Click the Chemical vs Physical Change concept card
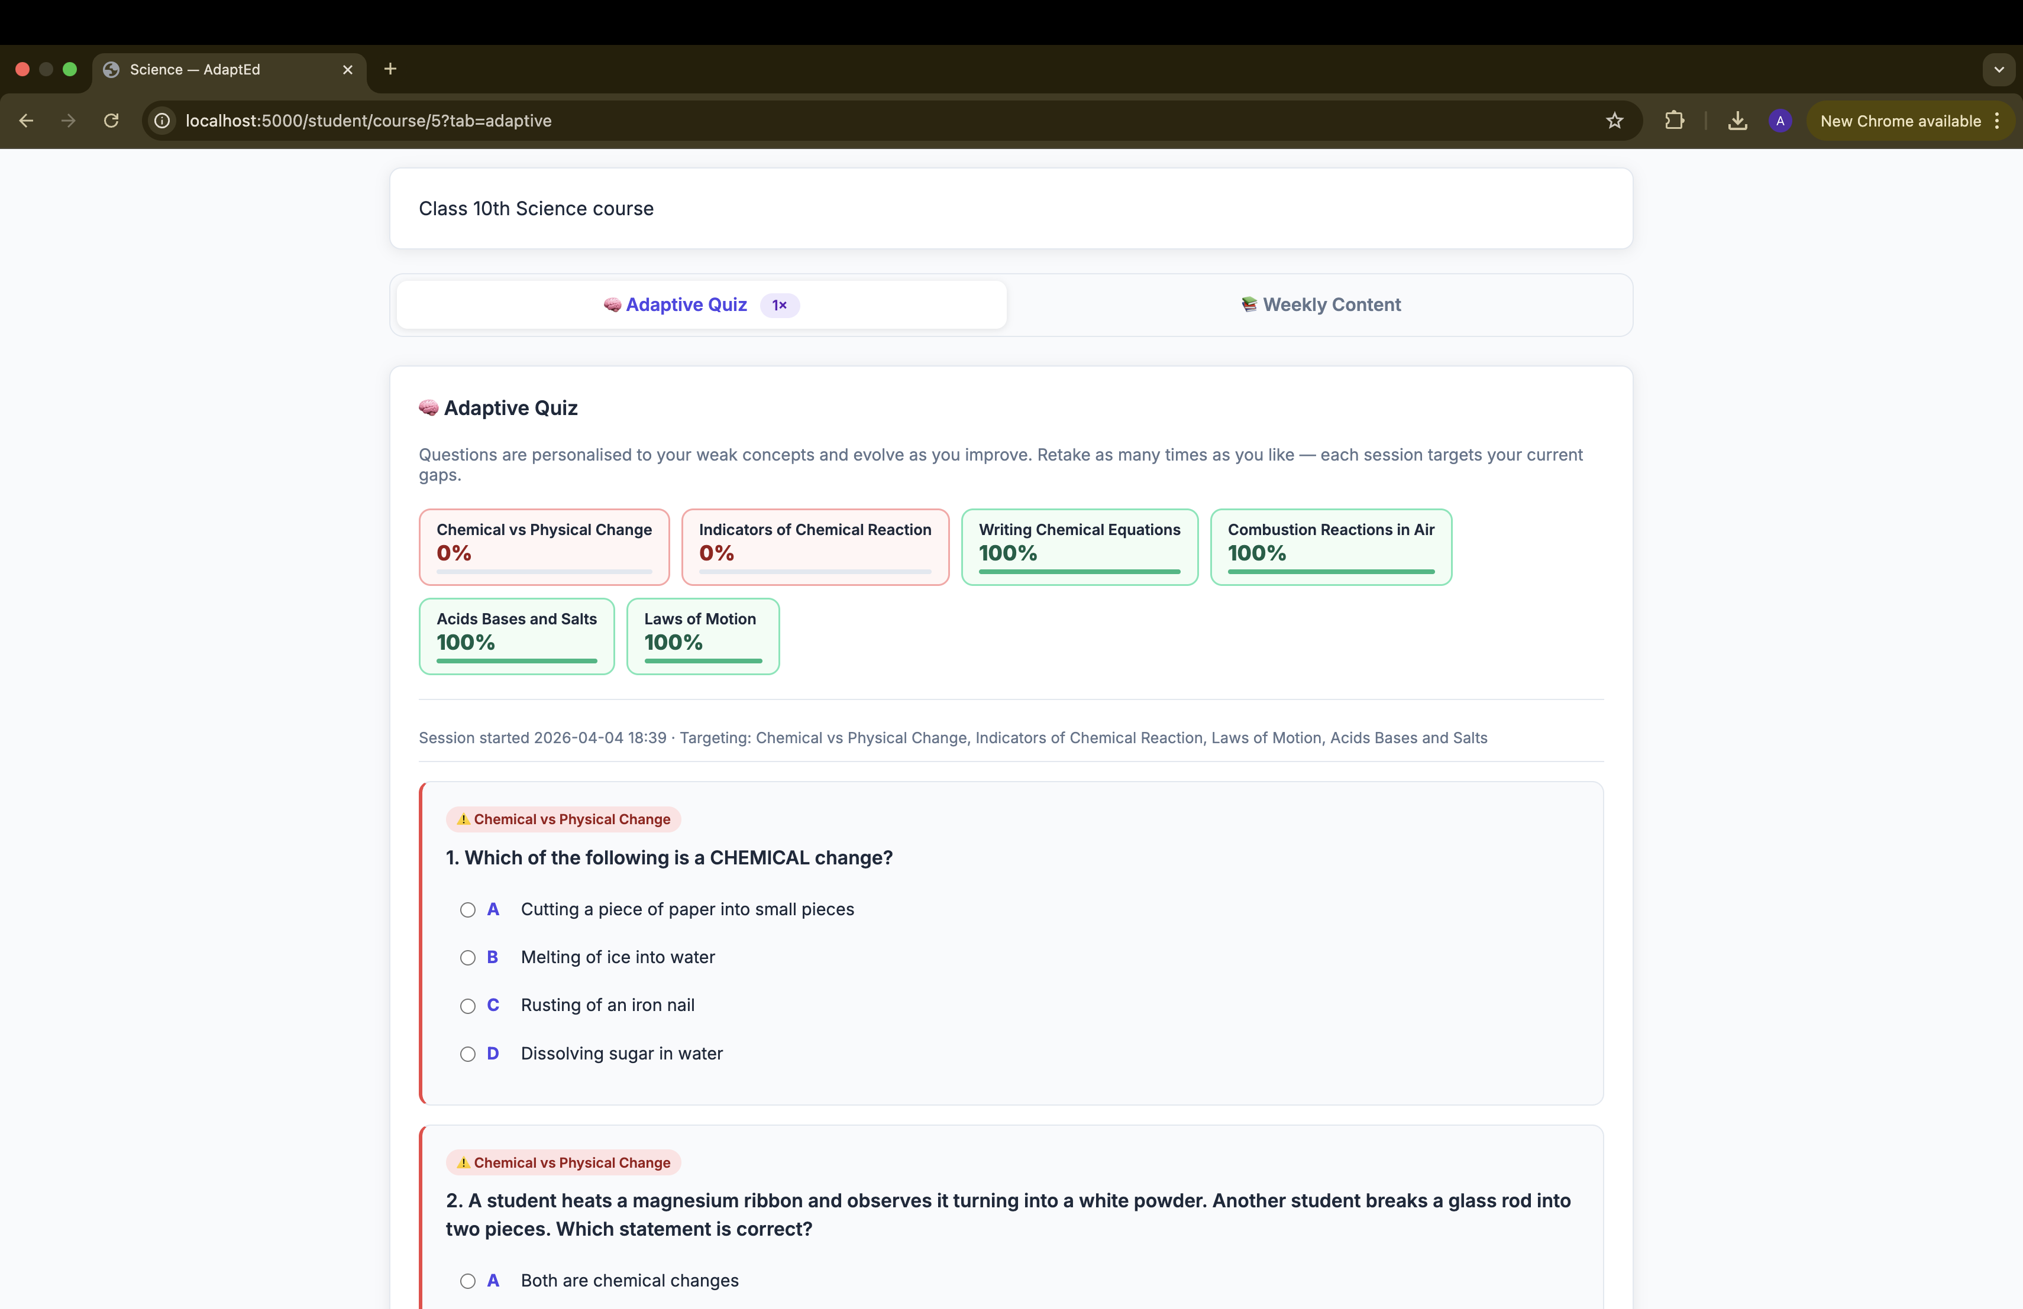The width and height of the screenshot is (2023, 1309). coord(544,546)
